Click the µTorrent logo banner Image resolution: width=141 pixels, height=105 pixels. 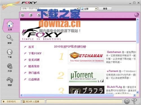click(x=87, y=76)
